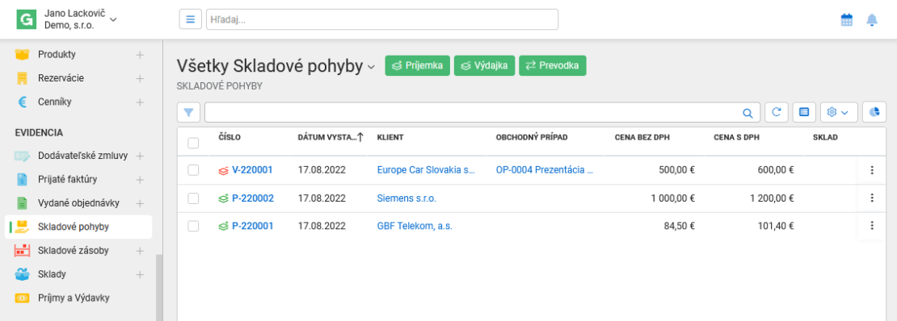Viewport: 897px width, 321px height.
Task: Click the Hľadaj global search field
Action: [382, 19]
